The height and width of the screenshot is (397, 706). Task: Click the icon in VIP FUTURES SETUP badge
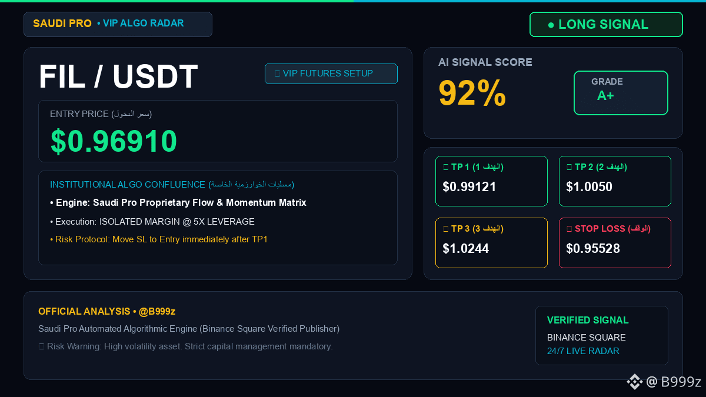pos(277,74)
